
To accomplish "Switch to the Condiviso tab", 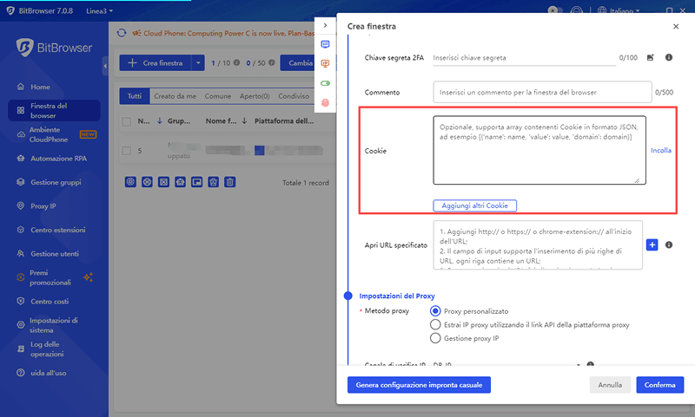I will [294, 96].
